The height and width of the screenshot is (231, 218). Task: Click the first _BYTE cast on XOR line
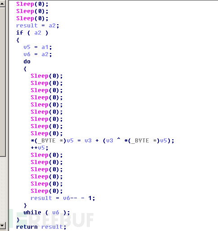(48, 141)
